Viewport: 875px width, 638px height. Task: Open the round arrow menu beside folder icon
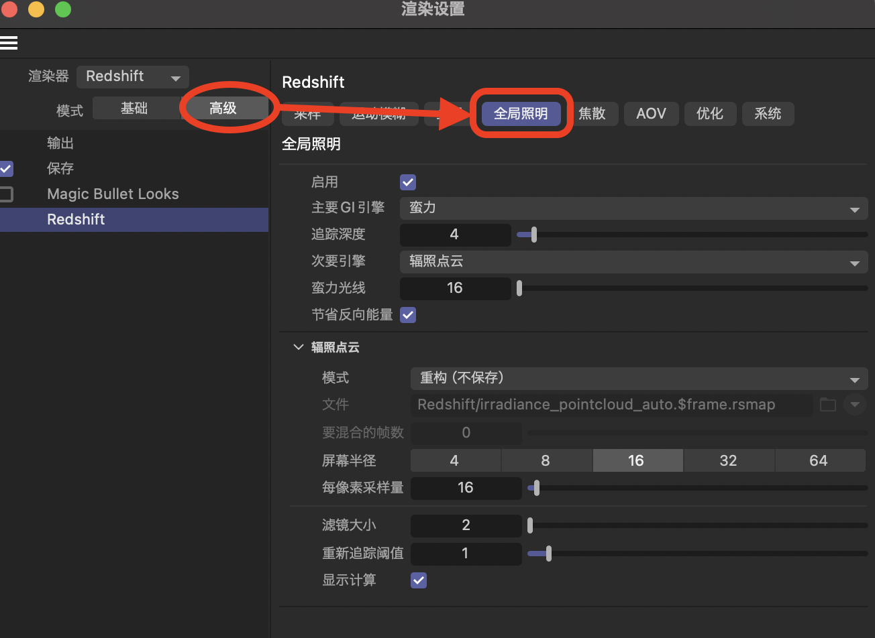point(855,405)
